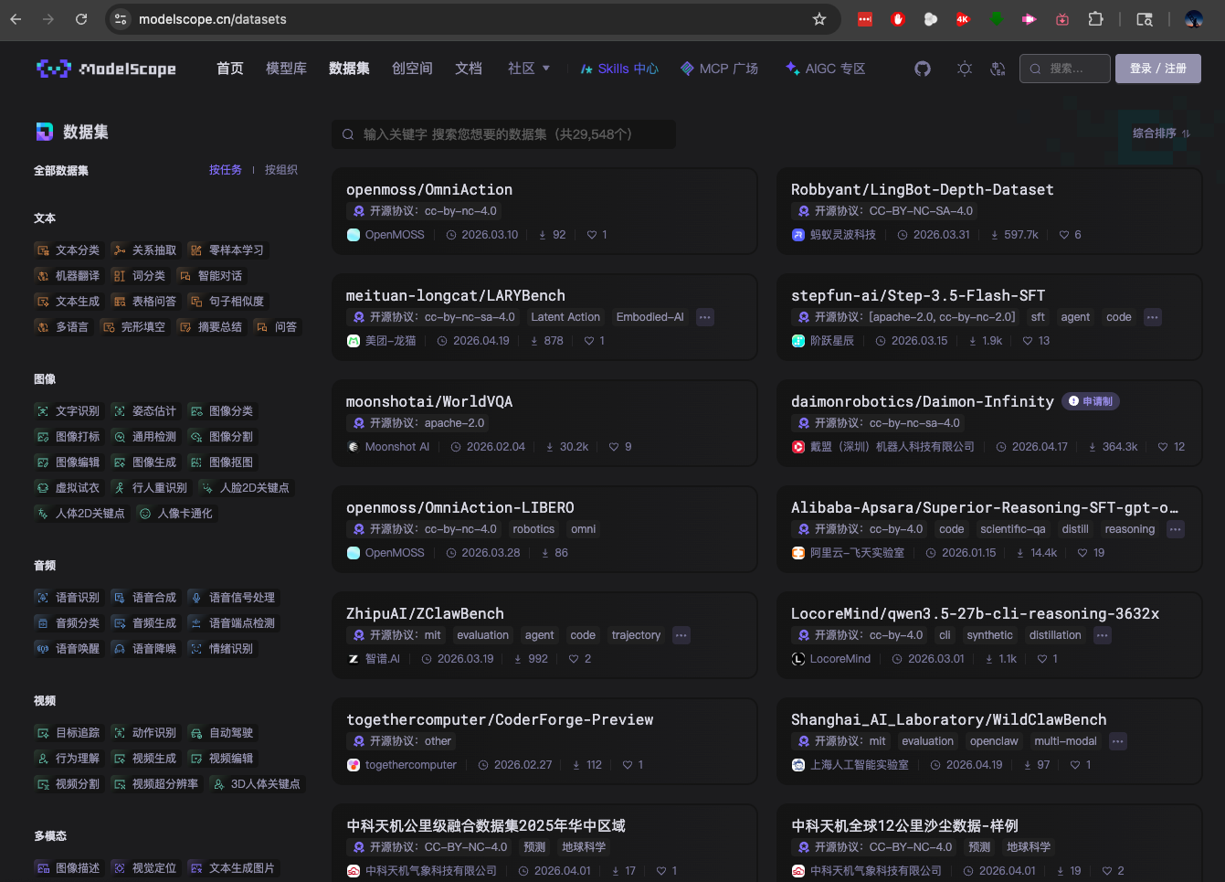Bookmark this page with the star icon
The width and height of the screenshot is (1225, 882).
[819, 19]
